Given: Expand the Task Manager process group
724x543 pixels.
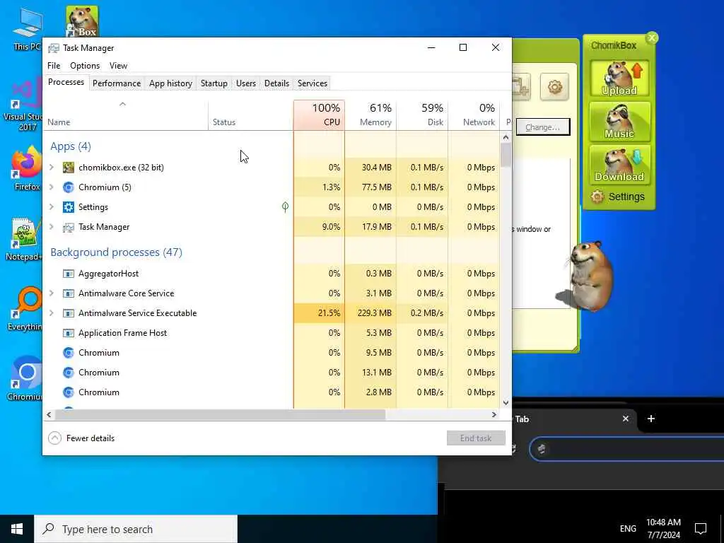Looking at the screenshot, I should pos(51,227).
